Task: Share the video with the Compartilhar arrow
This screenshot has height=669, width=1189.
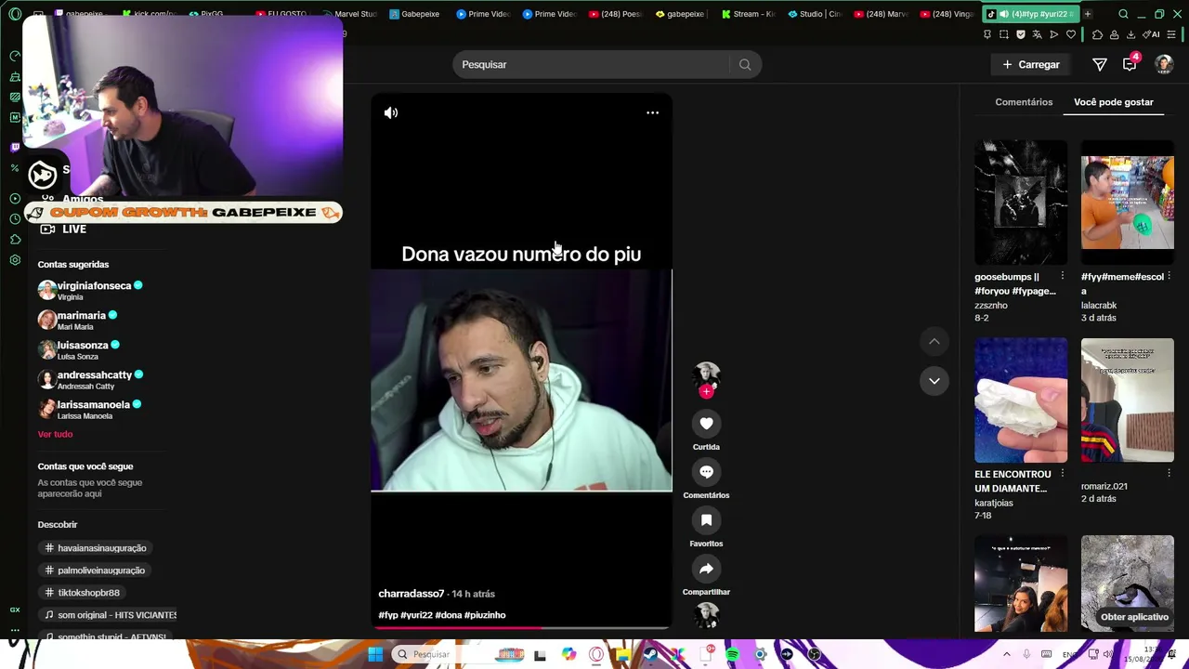Action: pyautogui.click(x=706, y=569)
